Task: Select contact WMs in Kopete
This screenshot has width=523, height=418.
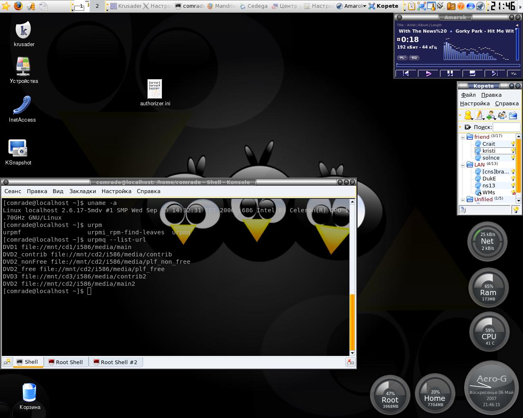Action: click(488, 192)
